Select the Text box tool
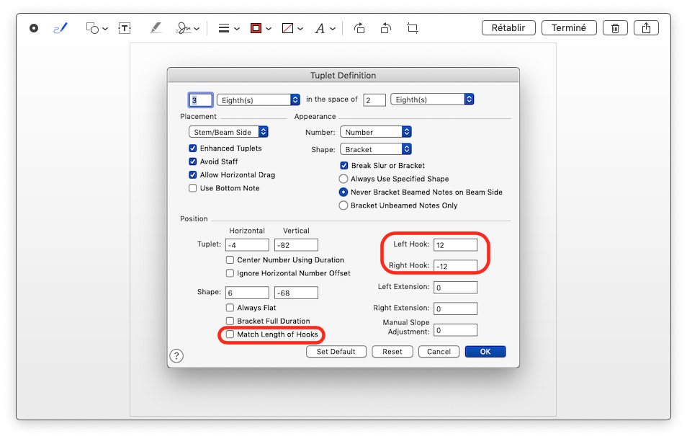Screen dimensions: 687x439 click(125, 28)
